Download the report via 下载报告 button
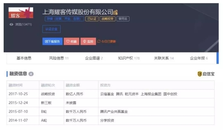The width and height of the screenshot is (223, 130). (x=52, y=41)
